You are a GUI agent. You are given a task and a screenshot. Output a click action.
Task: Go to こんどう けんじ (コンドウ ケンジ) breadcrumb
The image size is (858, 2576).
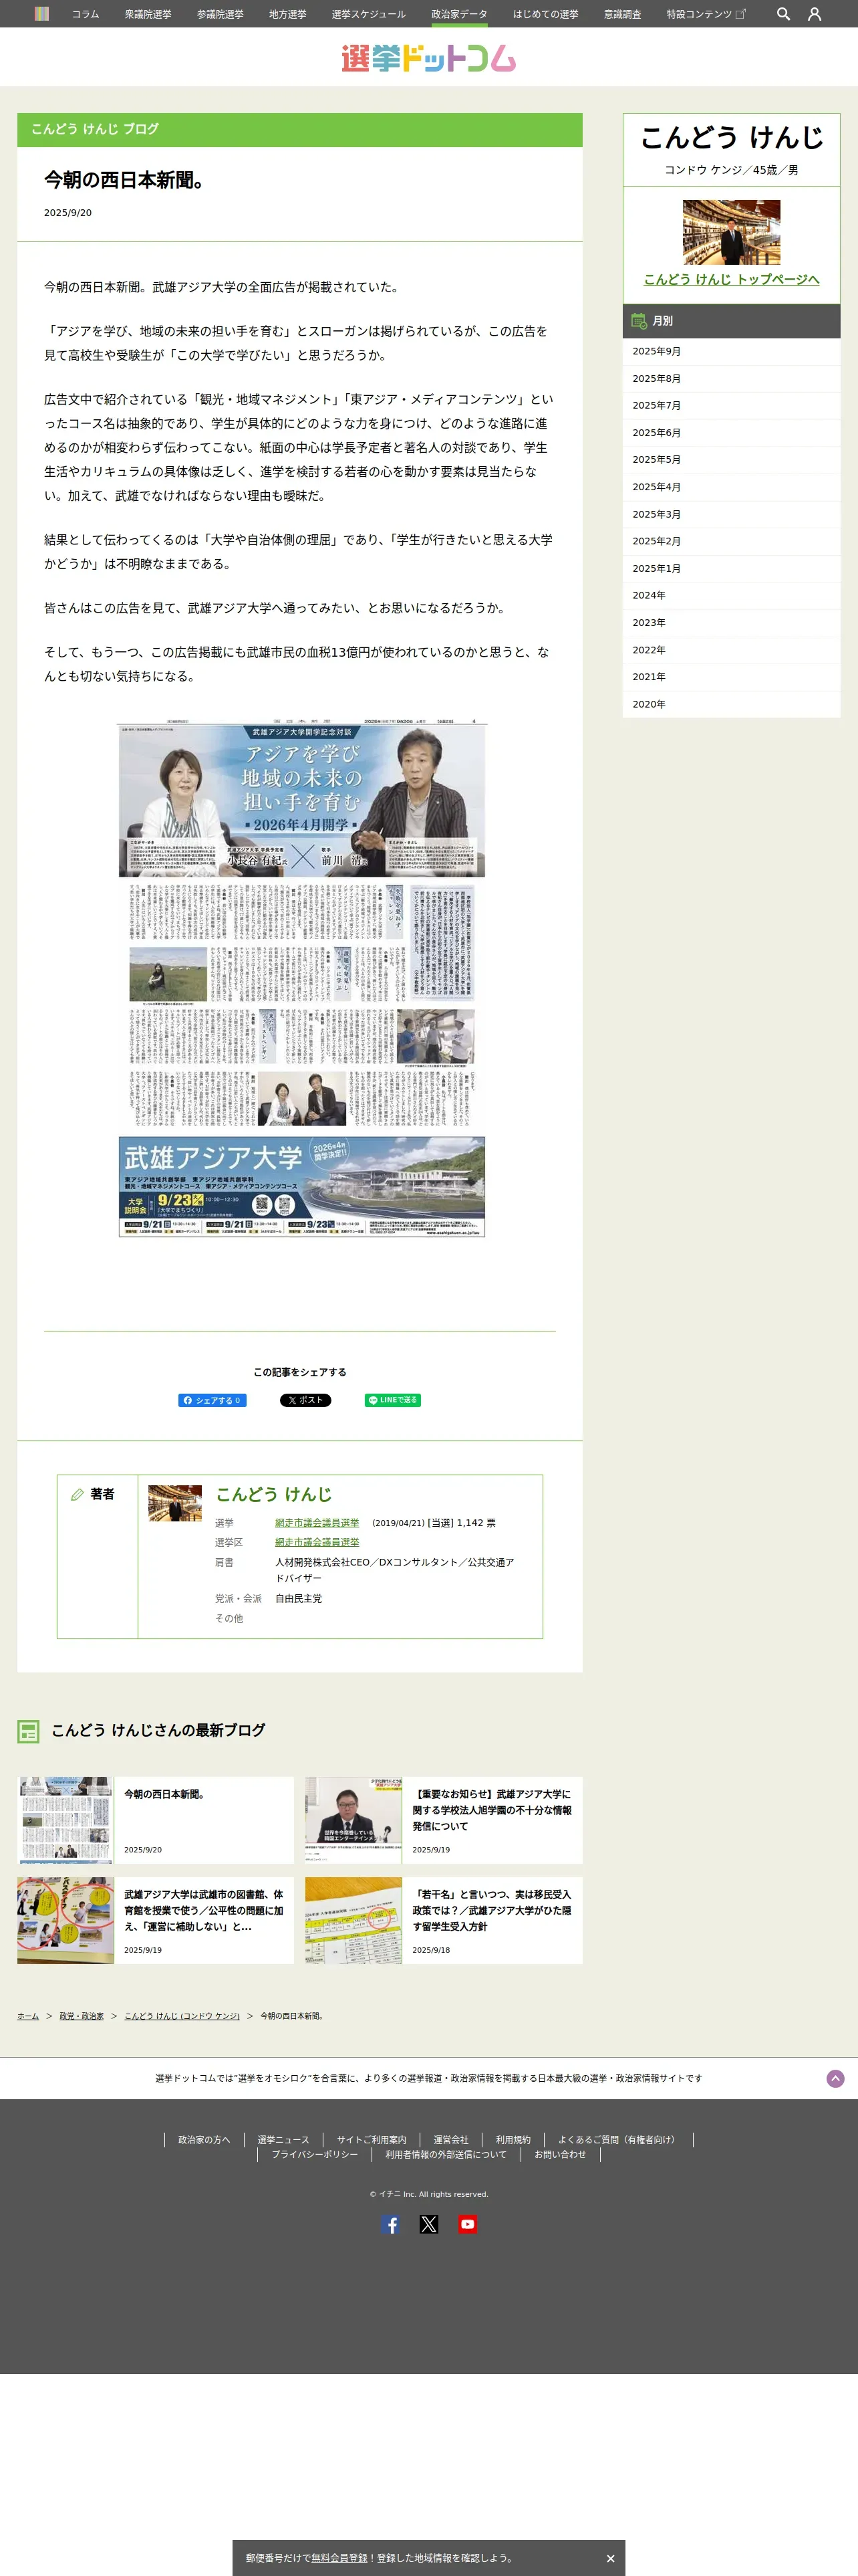[182, 2016]
